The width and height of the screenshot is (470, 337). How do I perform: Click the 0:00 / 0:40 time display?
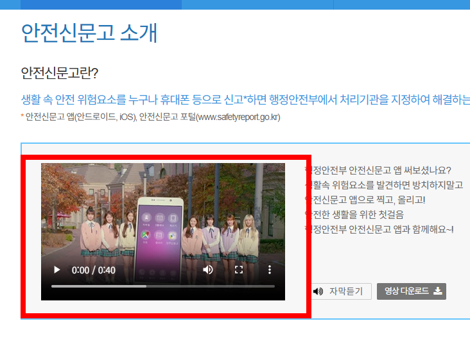[x=94, y=270]
